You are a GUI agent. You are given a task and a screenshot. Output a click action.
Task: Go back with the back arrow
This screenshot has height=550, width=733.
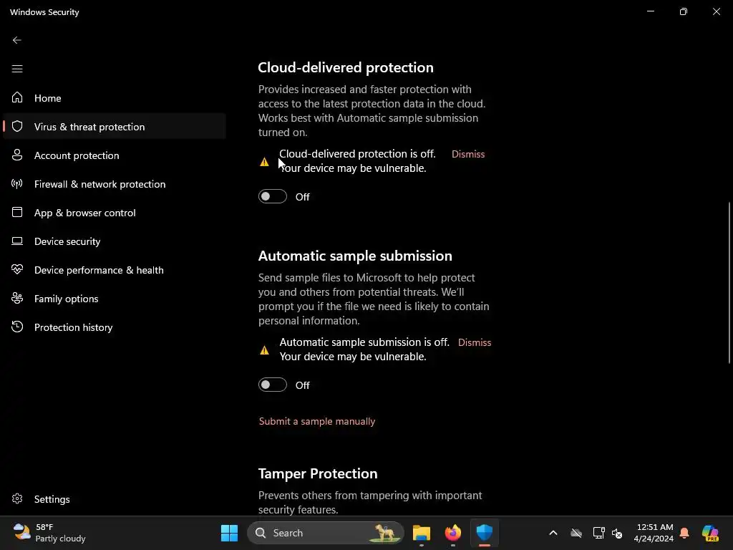point(17,40)
